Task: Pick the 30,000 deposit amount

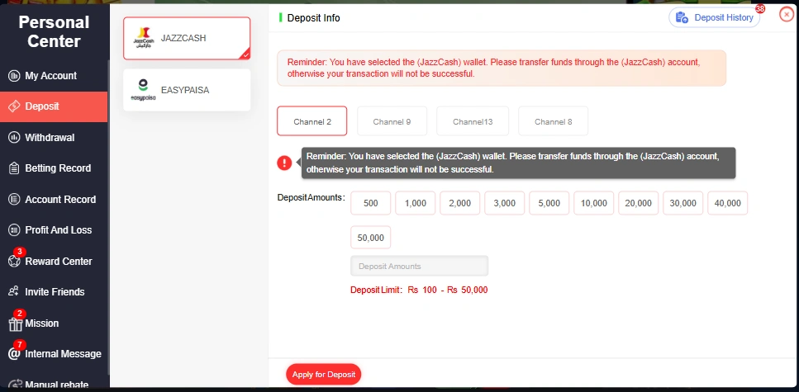Action: click(x=682, y=203)
